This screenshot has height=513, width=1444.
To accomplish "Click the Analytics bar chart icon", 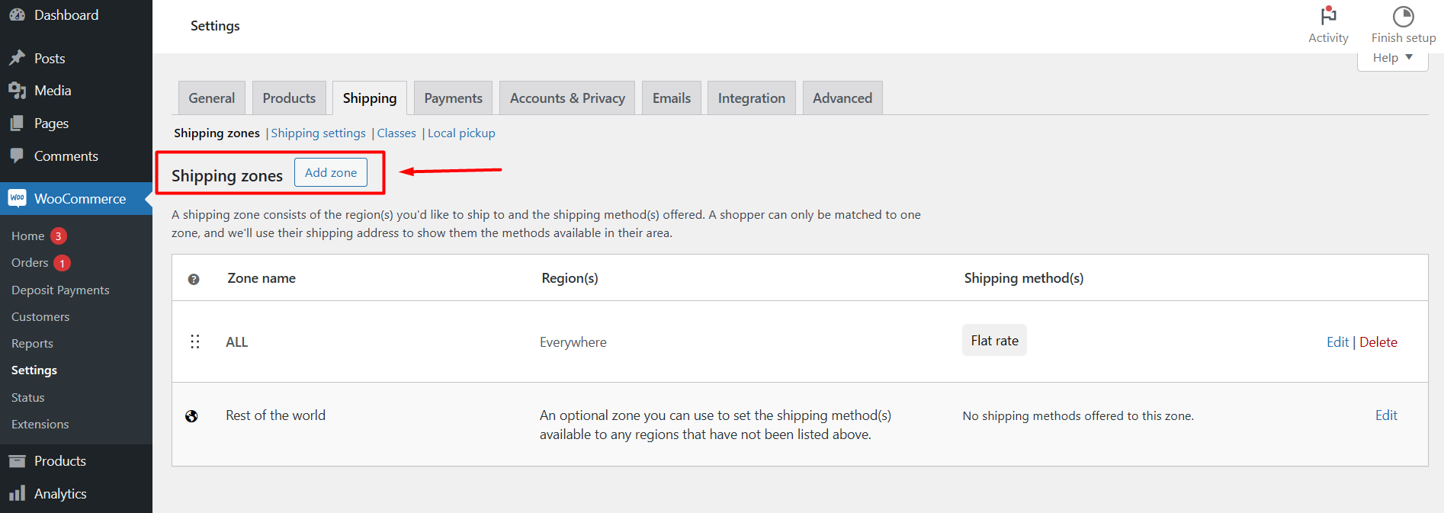I will click(17, 493).
